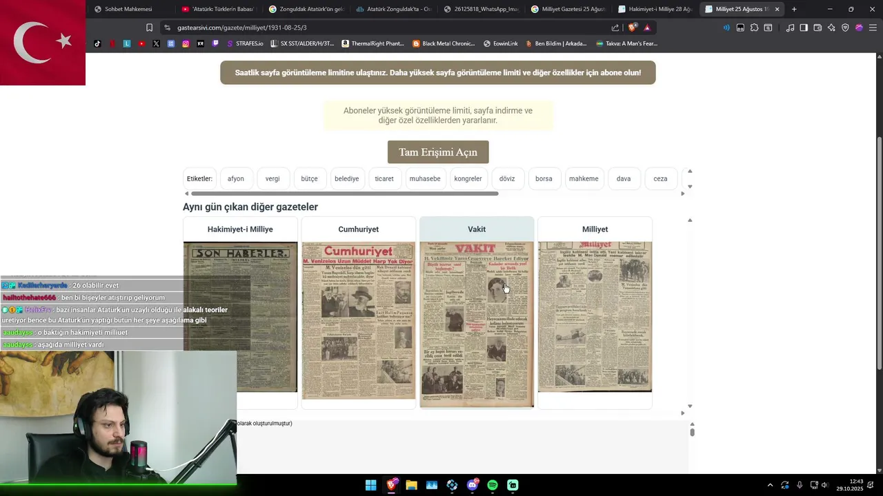This screenshot has width=883, height=496.
Task: Open the extensions puzzle icon
Action: (754, 28)
